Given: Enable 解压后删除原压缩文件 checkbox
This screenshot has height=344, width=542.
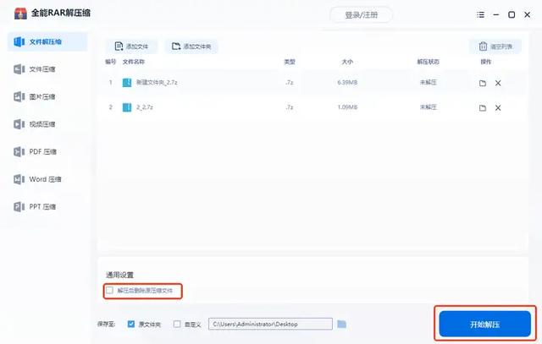Looking at the screenshot, I should coord(109,290).
